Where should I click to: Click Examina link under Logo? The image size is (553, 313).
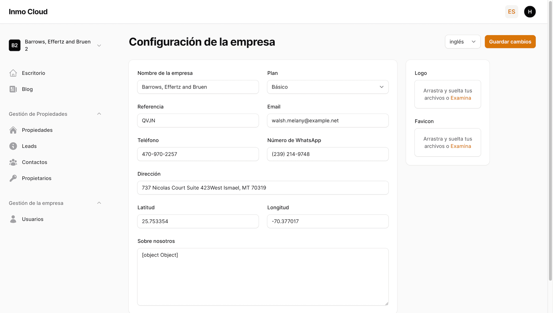[x=461, y=98]
